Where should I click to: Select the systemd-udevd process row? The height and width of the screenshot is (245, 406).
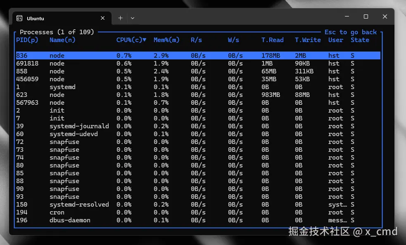pos(198,134)
